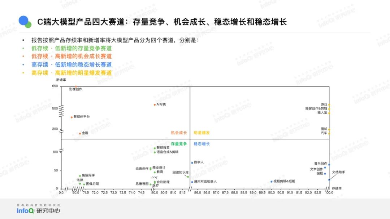Click the 视频剪辑&后期 data label

pyautogui.click(x=284, y=181)
